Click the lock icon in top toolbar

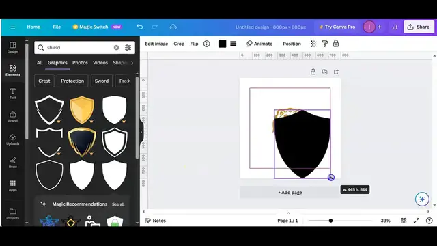pyautogui.click(x=336, y=44)
